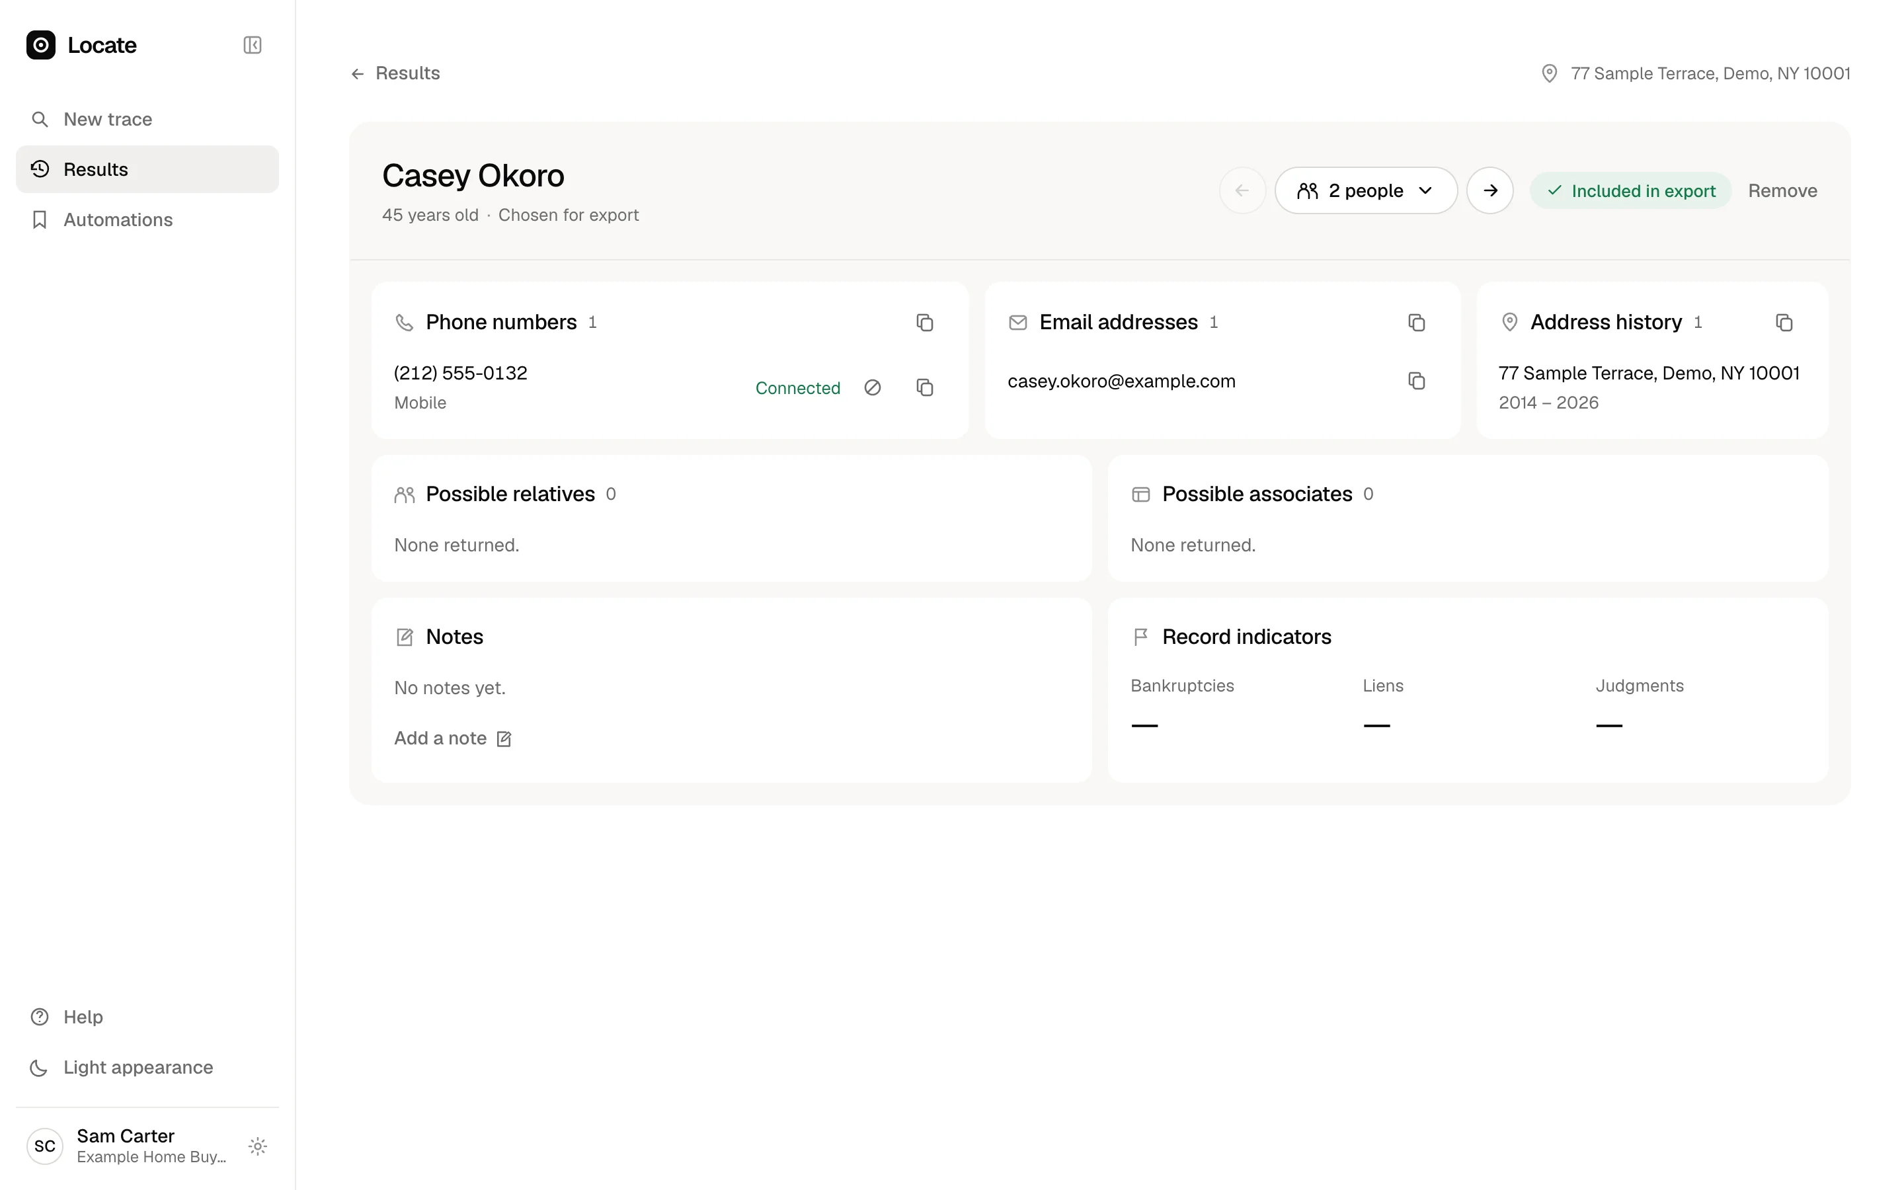
Task: Click the Judgments indicator label
Action: point(1639,686)
